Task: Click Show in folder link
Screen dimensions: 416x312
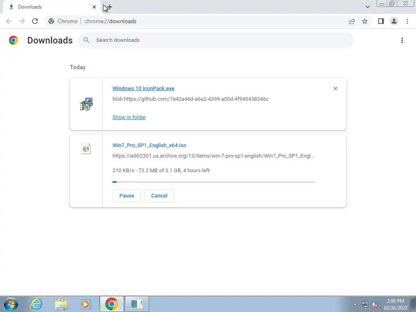Action: [129, 117]
